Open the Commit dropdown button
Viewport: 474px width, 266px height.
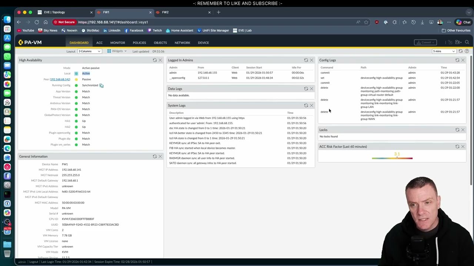[x=425, y=42]
